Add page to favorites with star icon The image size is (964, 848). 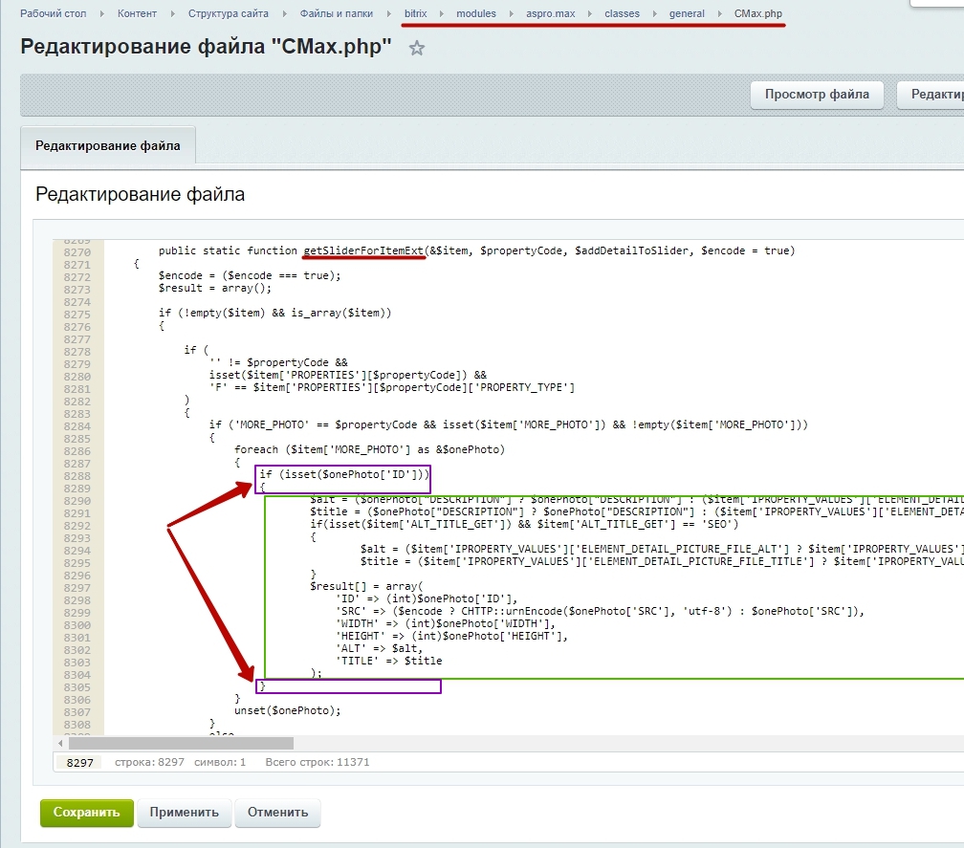click(417, 48)
